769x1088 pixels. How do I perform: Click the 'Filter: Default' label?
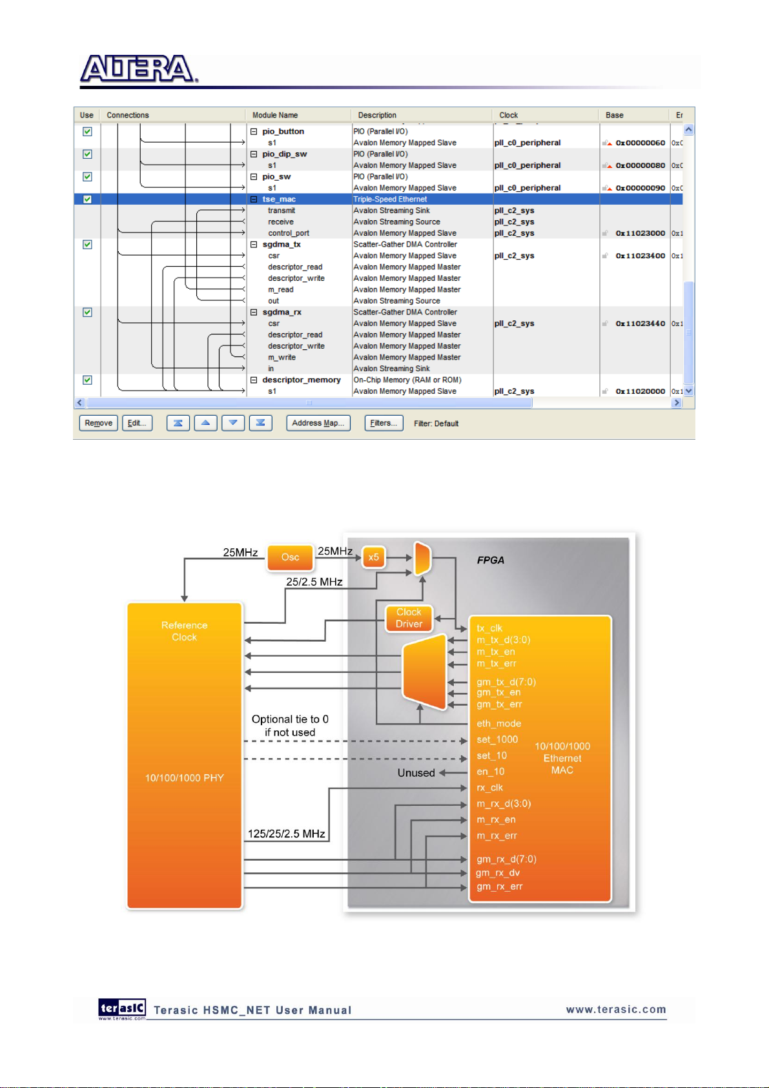[436, 424]
